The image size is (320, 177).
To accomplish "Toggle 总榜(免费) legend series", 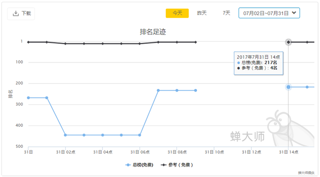I will pyautogui.click(x=139, y=165).
